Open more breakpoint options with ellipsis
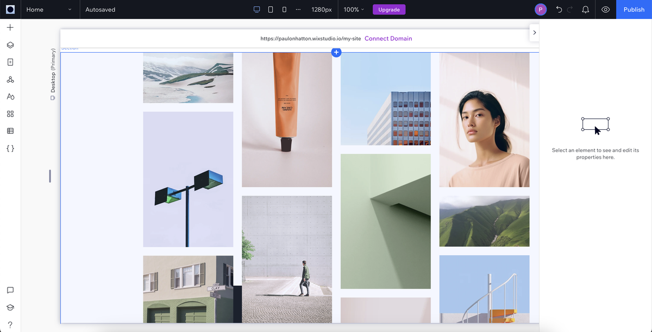Viewport: 652px width, 332px height. pyautogui.click(x=298, y=9)
